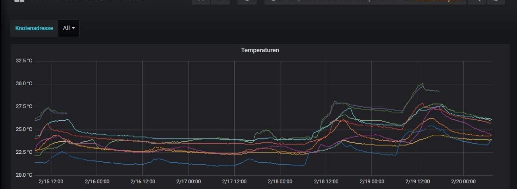Click the 2/17 00:00 time axis label
This screenshot has height=189, width=517.
(188, 182)
